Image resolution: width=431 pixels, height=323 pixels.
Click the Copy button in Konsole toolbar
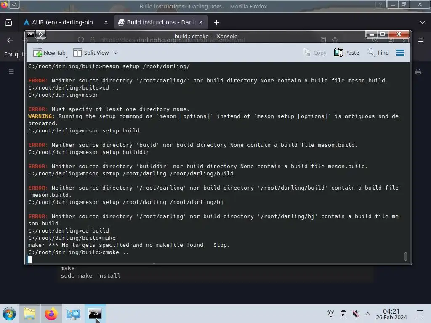pos(314,53)
